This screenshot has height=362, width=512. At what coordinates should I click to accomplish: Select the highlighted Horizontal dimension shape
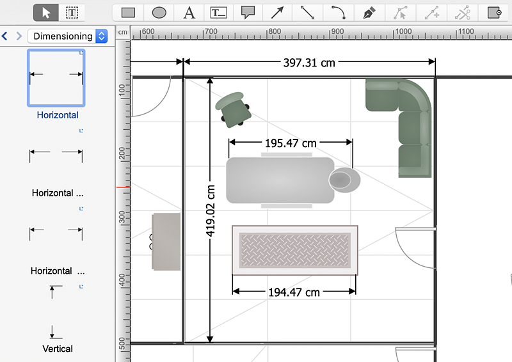[56, 77]
